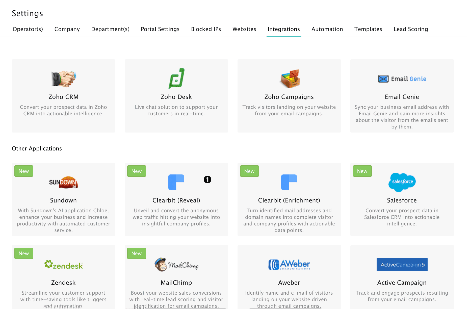This screenshot has height=309, width=470.
Task: Switch to the Automation tab
Action: 327,29
